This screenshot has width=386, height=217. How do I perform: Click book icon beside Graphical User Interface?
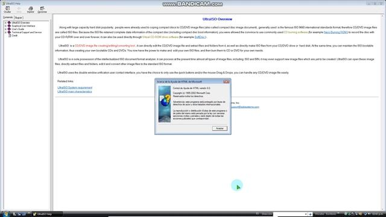coord(9,26)
